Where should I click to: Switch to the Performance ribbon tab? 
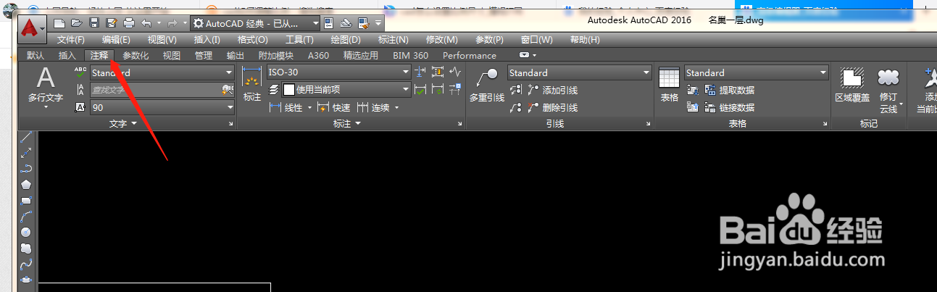click(470, 55)
